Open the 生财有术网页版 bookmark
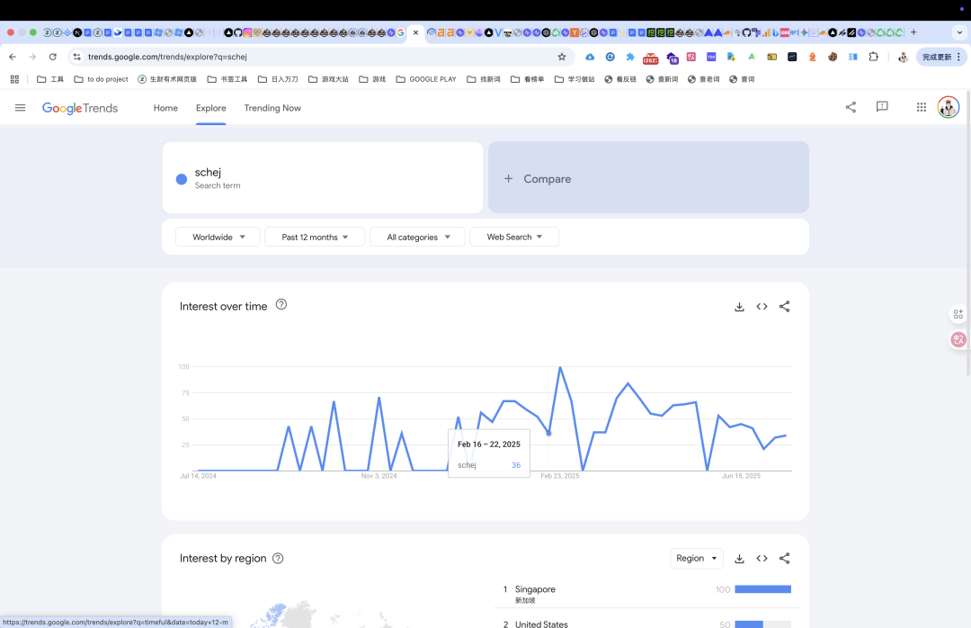The height and width of the screenshot is (628, 971). pyautogui.click(x=167, y=79)
